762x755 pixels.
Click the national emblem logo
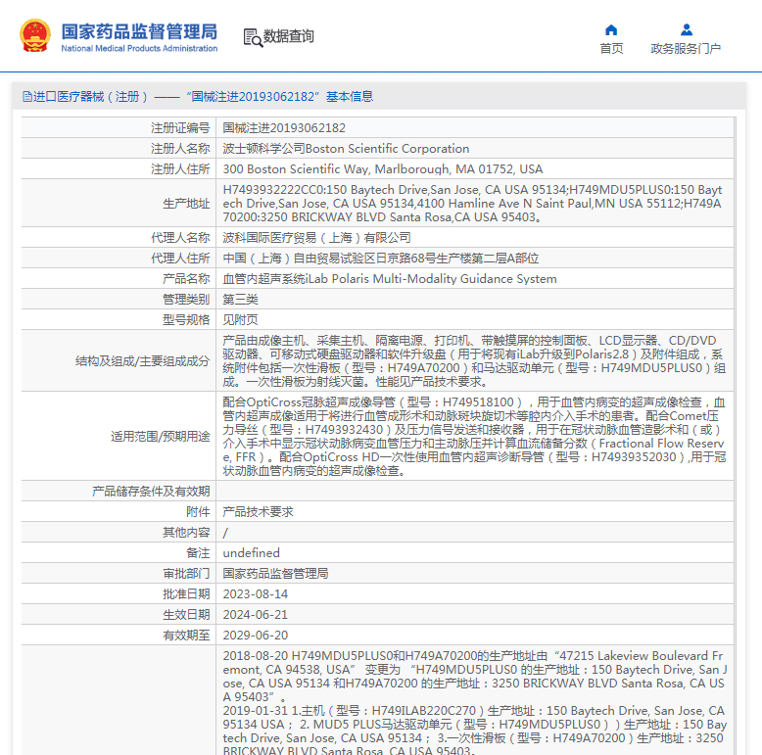pos(35,35)
